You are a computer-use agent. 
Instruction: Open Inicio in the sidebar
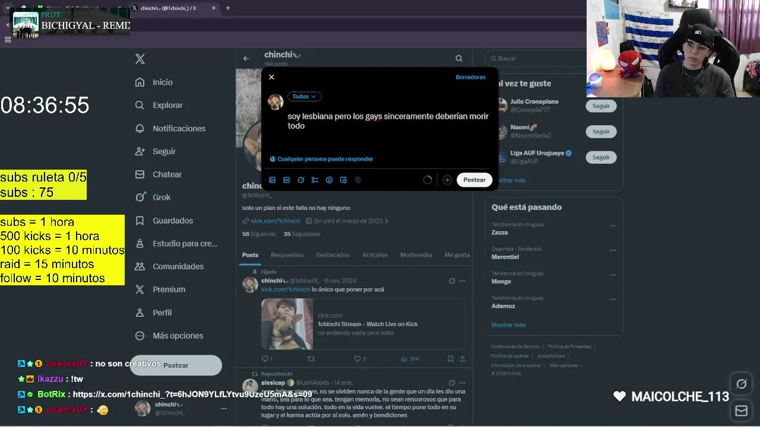coord(154,82)
